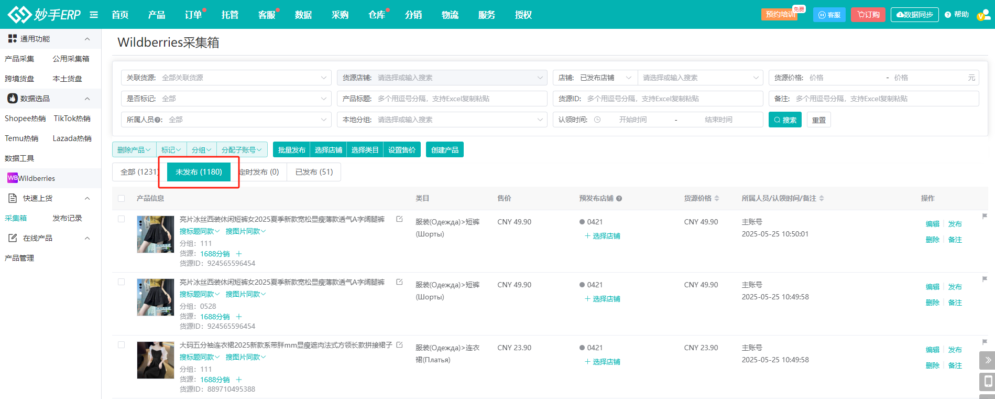Viewport: 995px width, 399px height.
Task: Click the flag mark icon of first product row
Action: (x=985, y=216)
